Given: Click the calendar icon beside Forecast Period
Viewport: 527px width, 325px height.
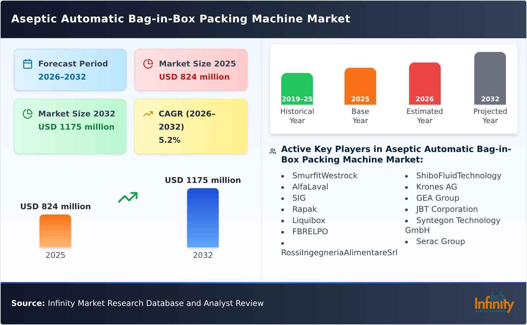Looking at the screenshot, I should point(28,63).
